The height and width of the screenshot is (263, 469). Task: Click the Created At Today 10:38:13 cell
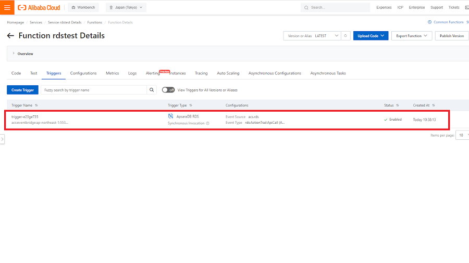coord(424,120)
